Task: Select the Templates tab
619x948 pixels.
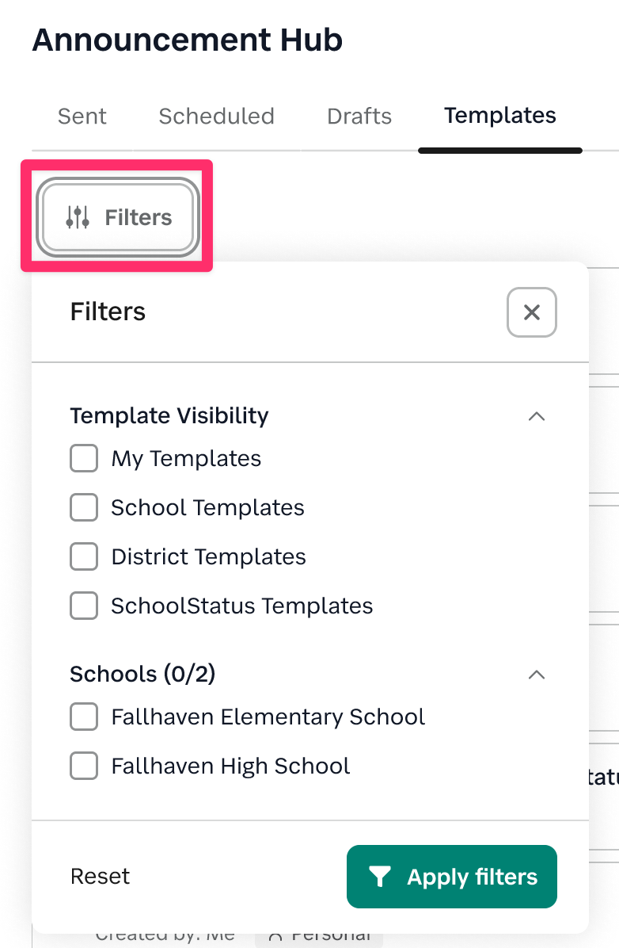Action: tap(500, 117)
